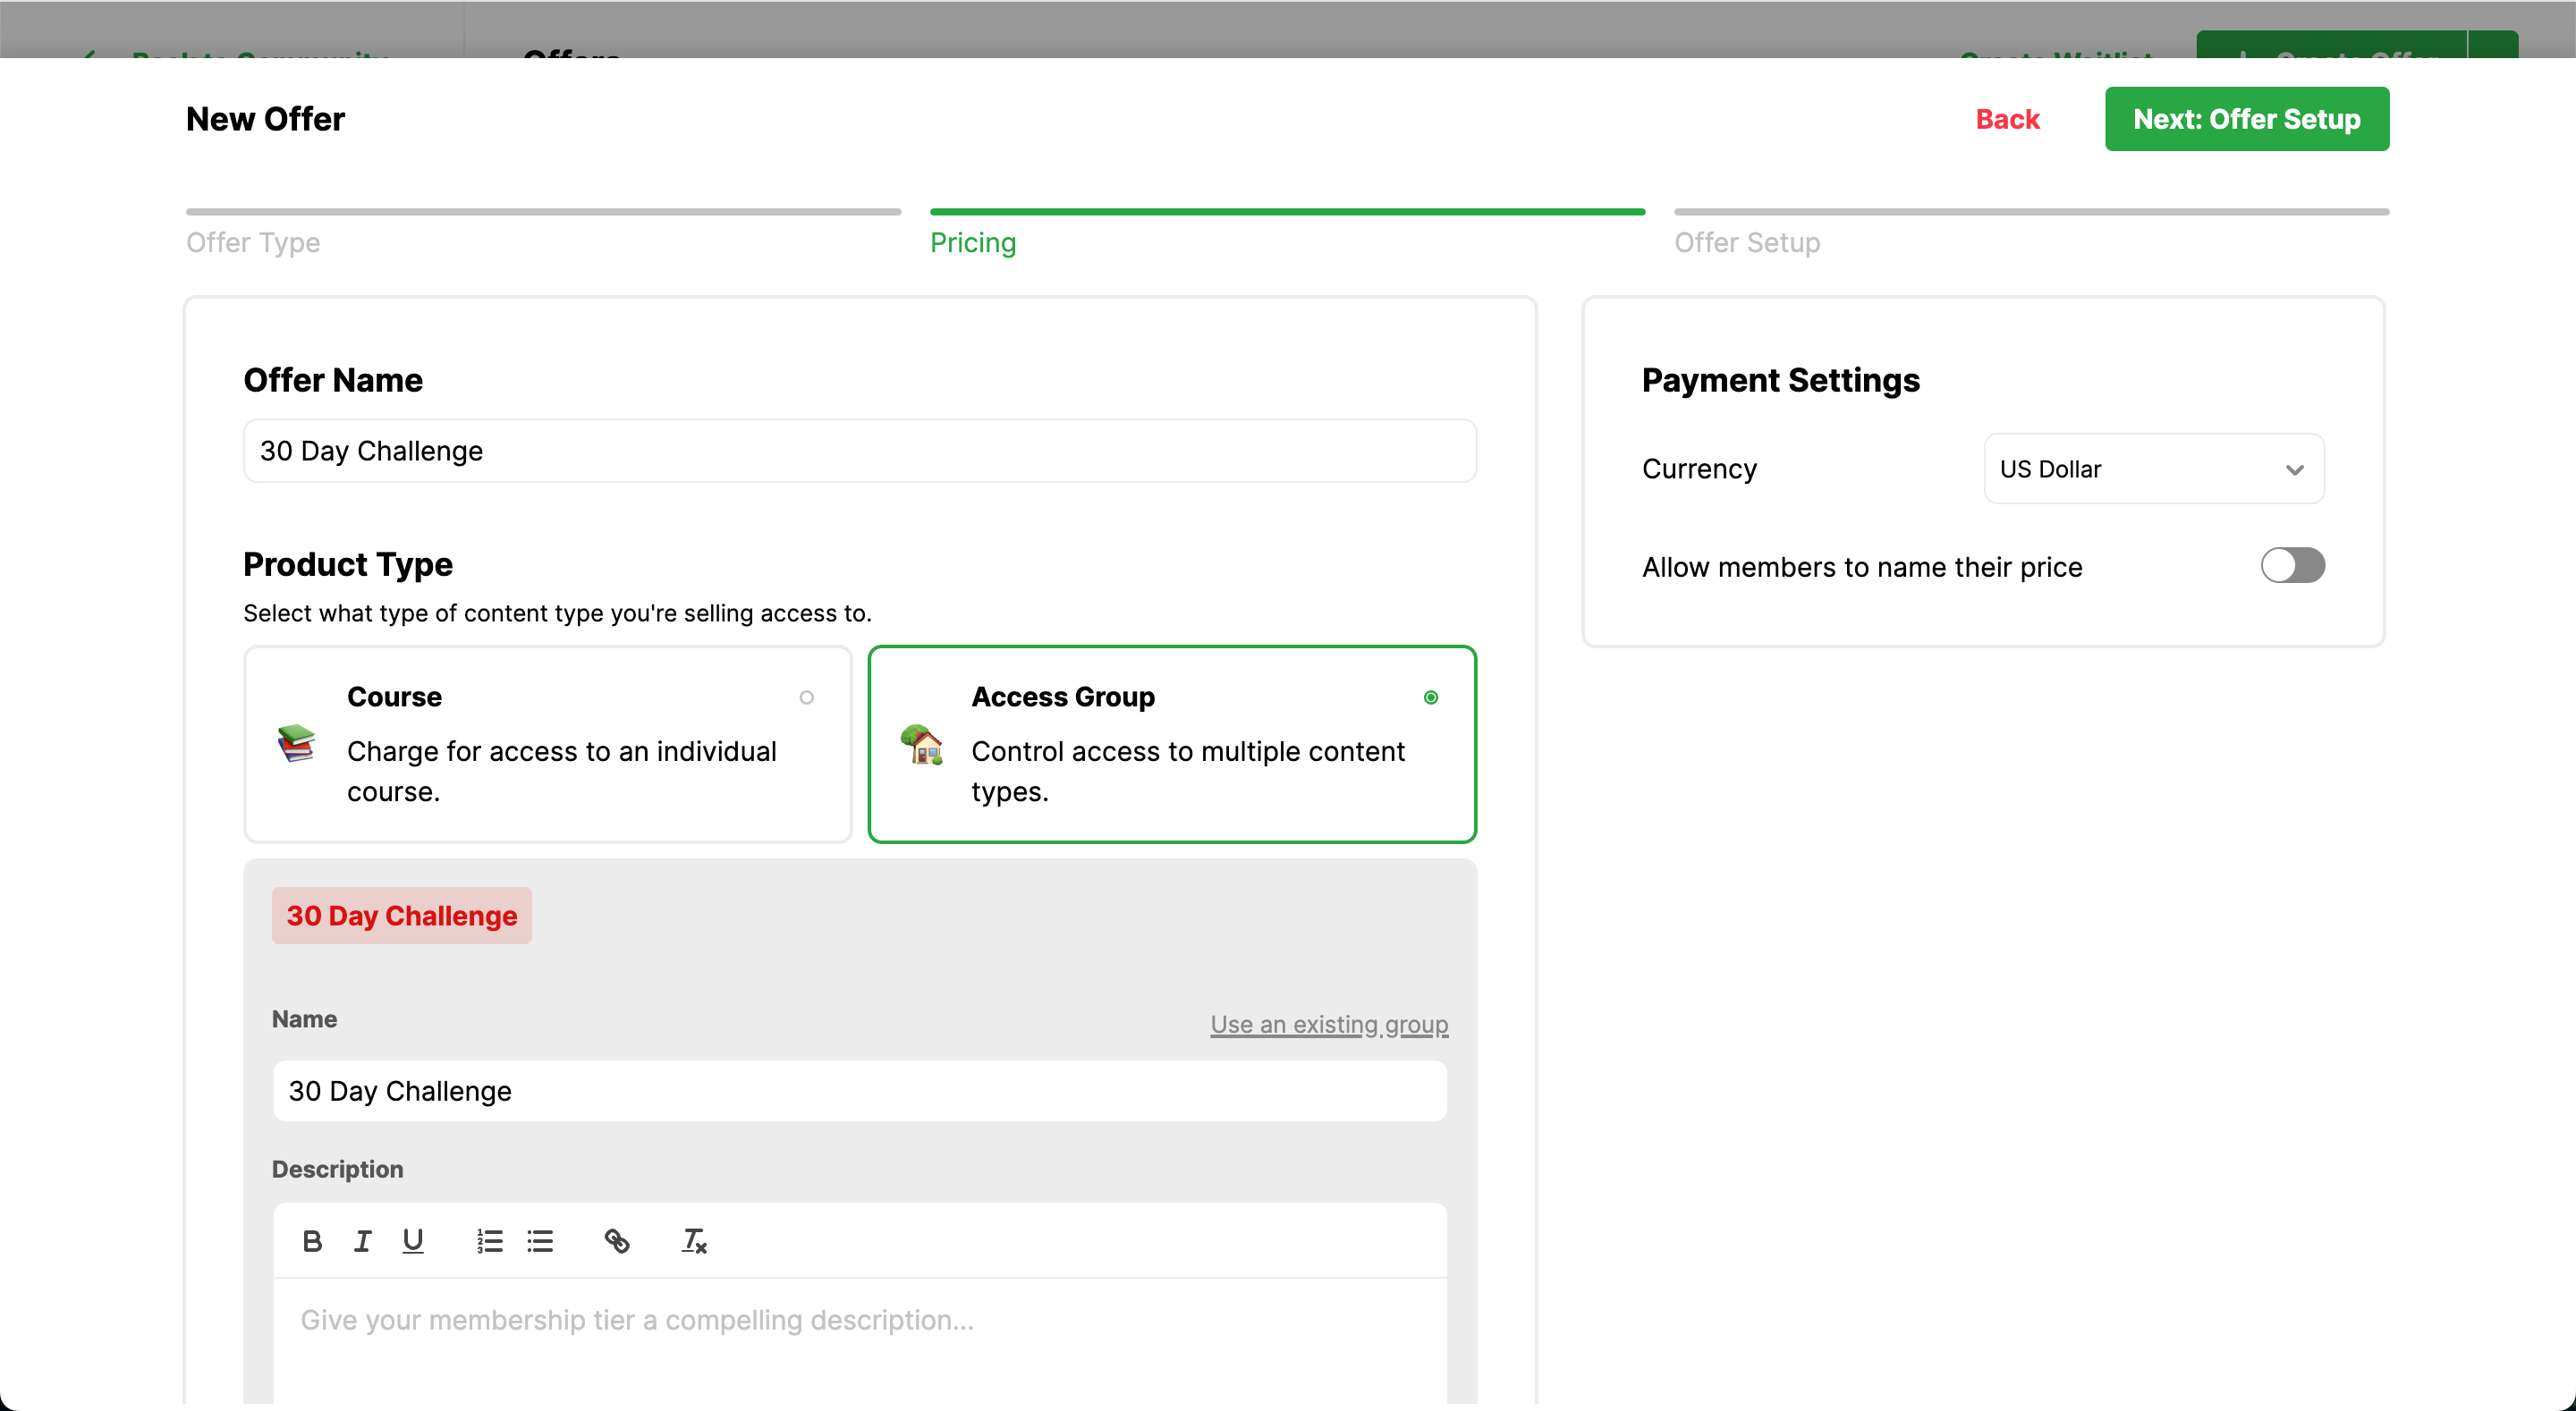Click Use an existing group link
Viewport: 2576px width, 1411px height.
tap(1328, 1024)
